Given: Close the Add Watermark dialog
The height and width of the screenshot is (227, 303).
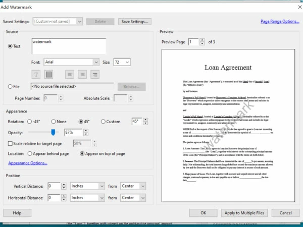Looking at the screenshot, I should click(299, 7).
